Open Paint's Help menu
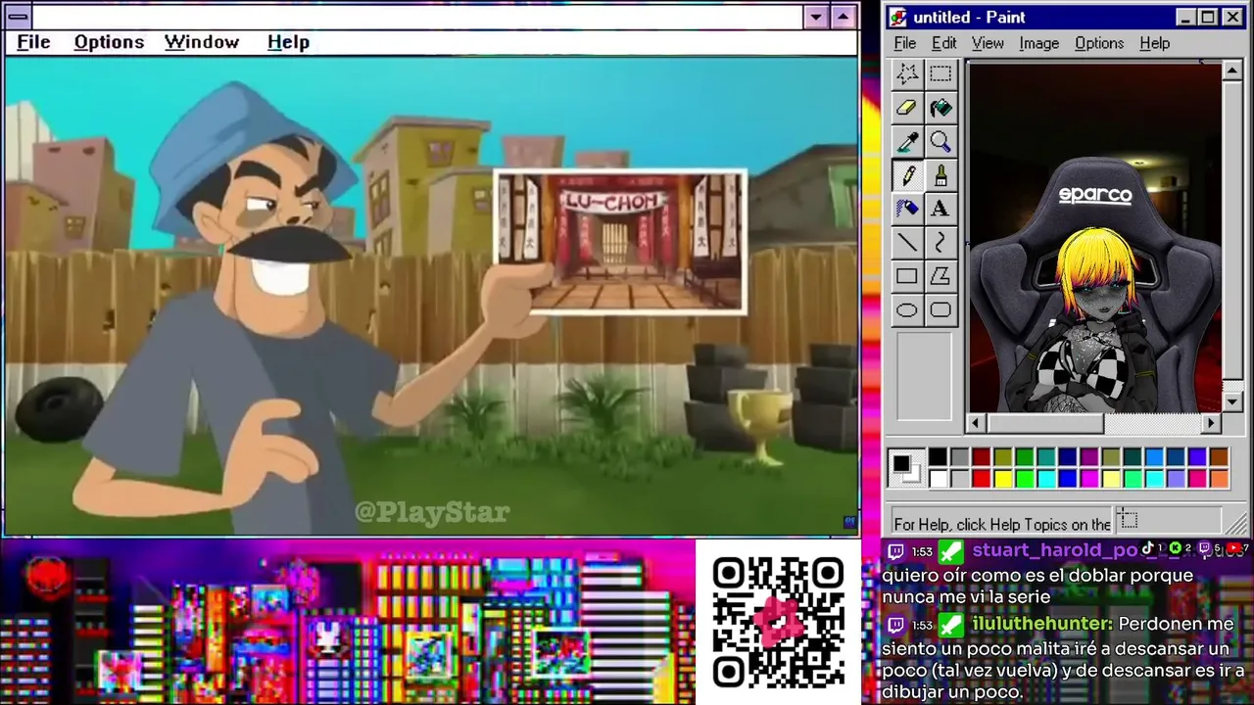The image size is (1254, 705). (1155, 43)
